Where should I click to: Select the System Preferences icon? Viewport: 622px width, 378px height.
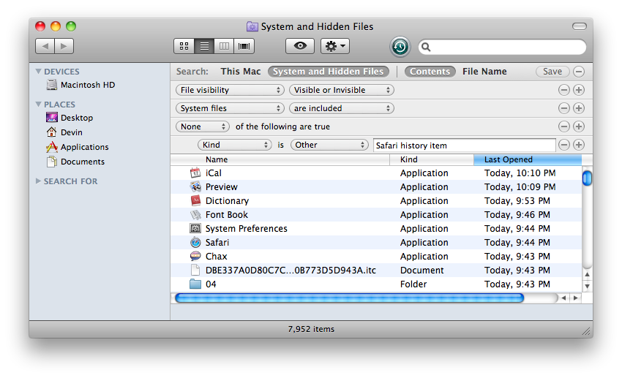195,229
